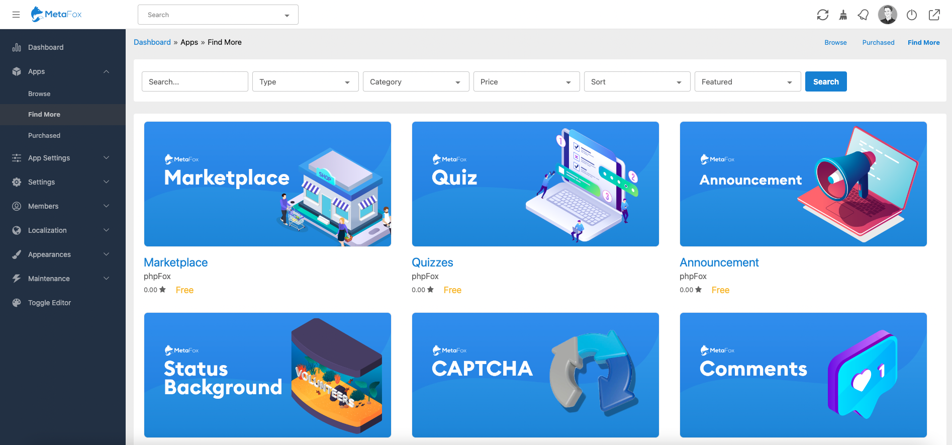
Task: Open the Price filter dropdown
Action: [527, 81]
